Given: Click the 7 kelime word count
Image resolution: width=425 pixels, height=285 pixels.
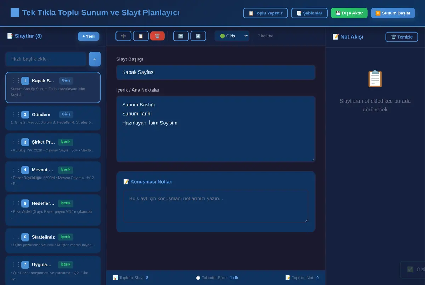Looking at the screenshot, I should (266, 36).
